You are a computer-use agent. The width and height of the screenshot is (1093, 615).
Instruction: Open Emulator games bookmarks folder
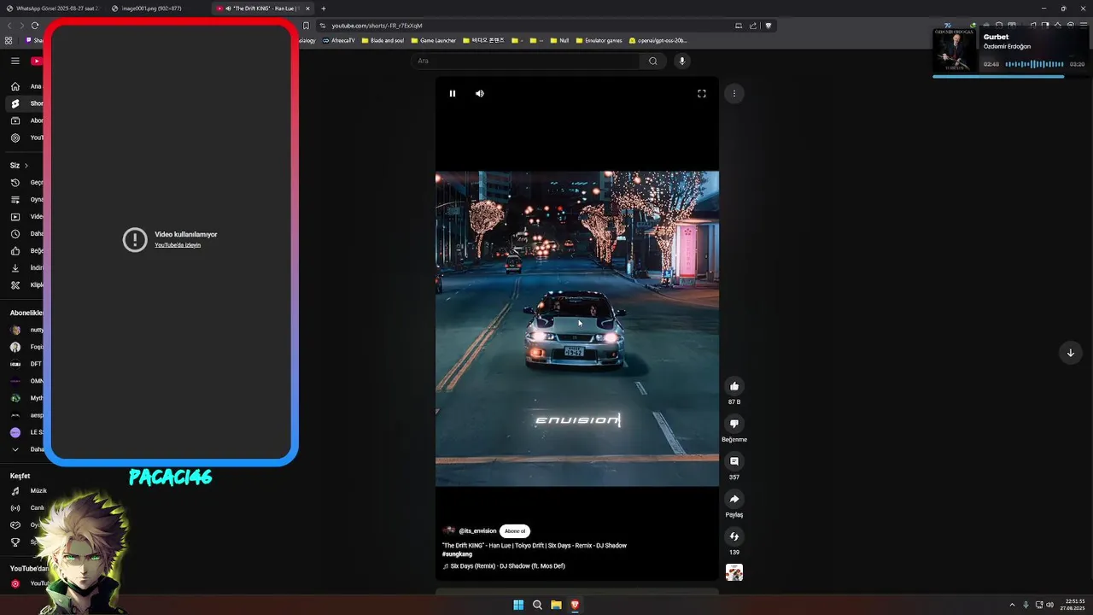[599, 40]
